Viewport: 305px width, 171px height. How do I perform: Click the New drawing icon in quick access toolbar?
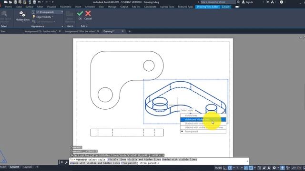click(x=6, y=2)
